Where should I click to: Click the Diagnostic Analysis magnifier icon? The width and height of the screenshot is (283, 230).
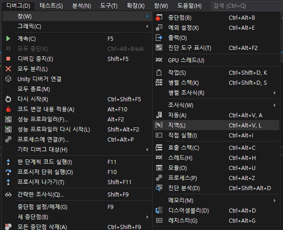click(159, 188)
